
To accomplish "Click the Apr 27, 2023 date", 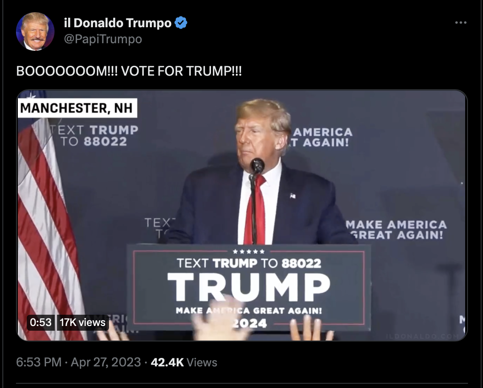I will pyautogui.click(x=106, y=362).
